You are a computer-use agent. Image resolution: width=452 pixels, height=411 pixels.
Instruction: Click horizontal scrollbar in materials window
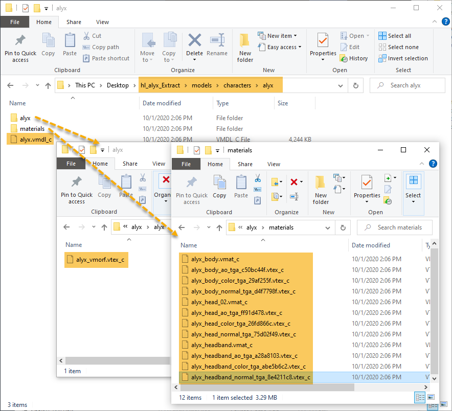point(266,387)
